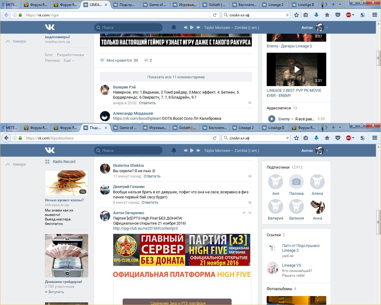The height and width of the screenshot is (305, 381).
Task: Select the Подслу... tab in upper browser window
Action: [124, 5]
